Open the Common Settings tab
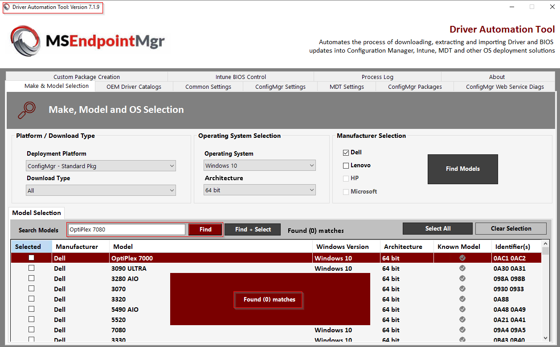 pyautogui.click(x=208, y=87)
